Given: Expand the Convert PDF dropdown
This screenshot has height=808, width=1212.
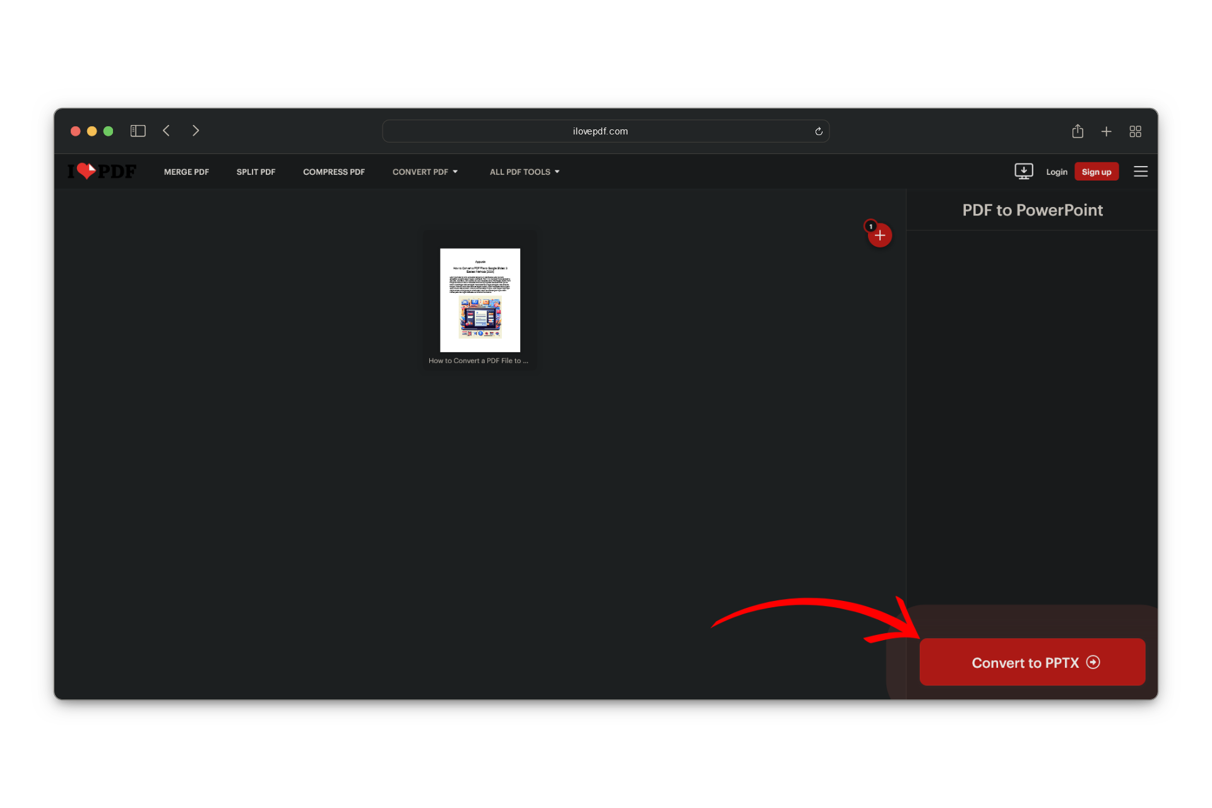Looking at the screenshot, I should pyautogui.click(x=425, y=172).
